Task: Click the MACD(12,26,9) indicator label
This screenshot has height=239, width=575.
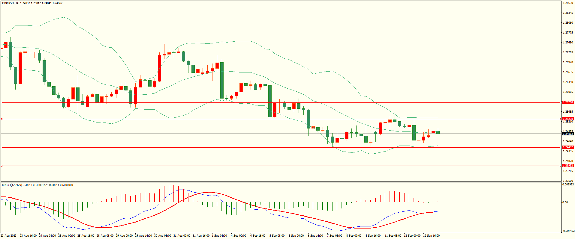Action: [x=12, y=185]
